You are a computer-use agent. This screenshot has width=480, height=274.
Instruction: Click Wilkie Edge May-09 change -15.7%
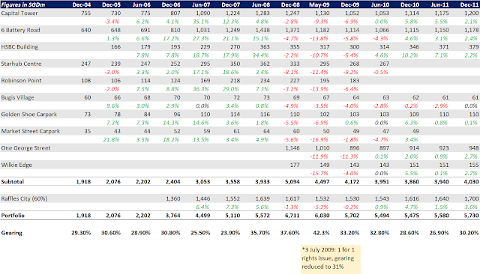(x=319, y=173)
